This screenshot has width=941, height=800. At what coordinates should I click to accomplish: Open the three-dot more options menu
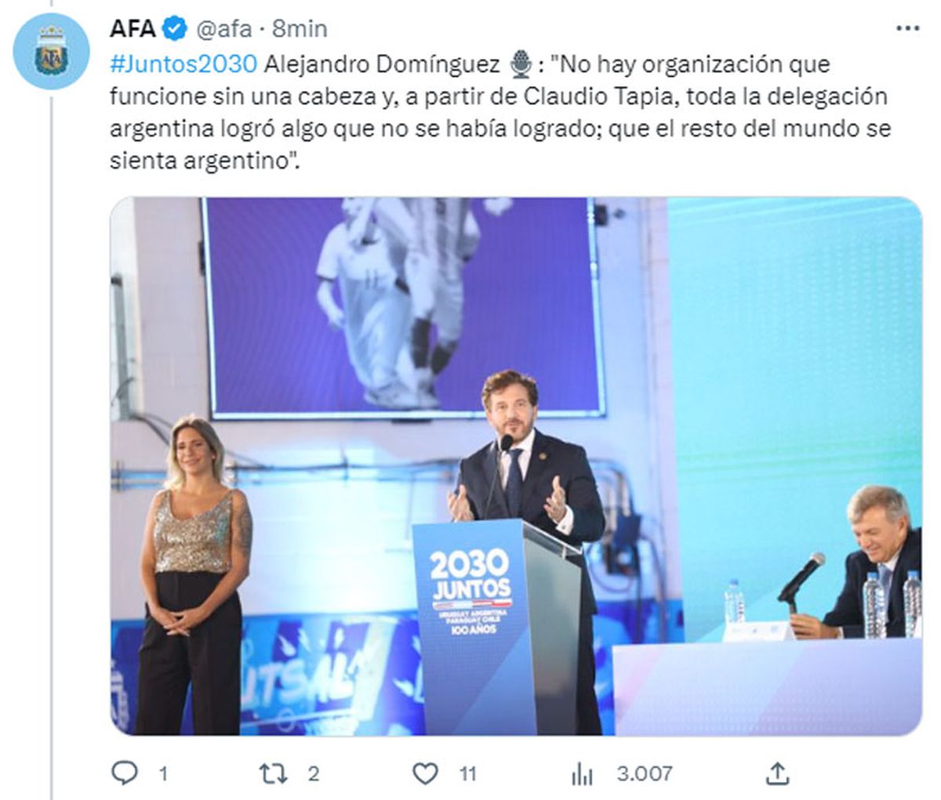pyautogui.click(x=907, y=28)
